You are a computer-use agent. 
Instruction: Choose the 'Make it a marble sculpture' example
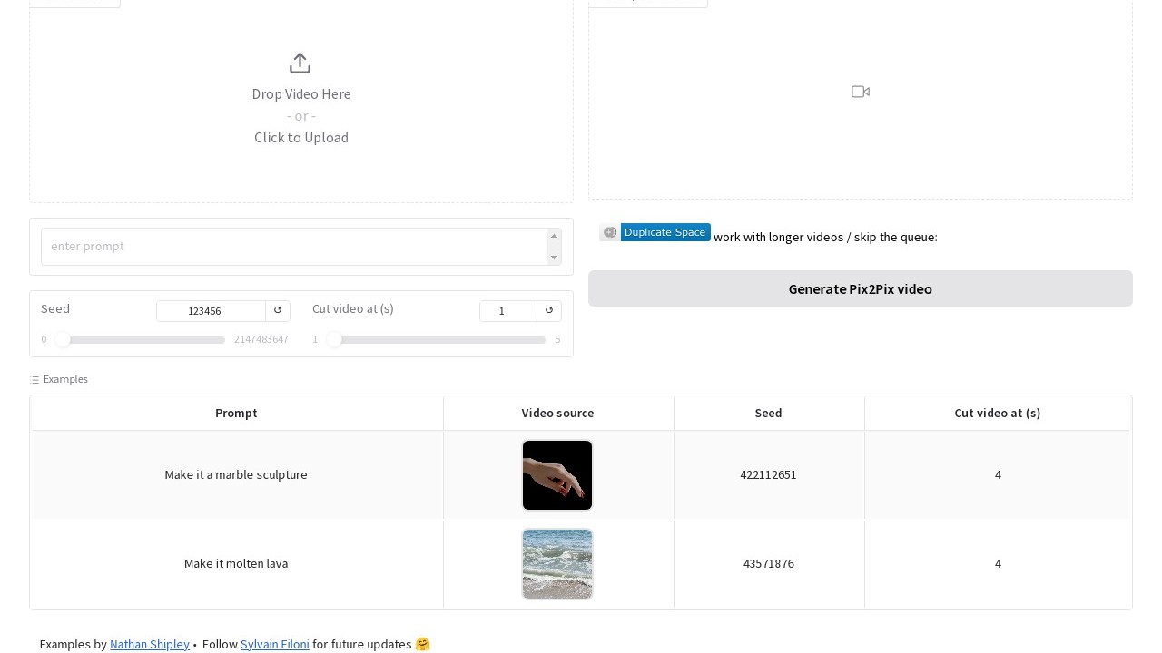pos(236,474)
